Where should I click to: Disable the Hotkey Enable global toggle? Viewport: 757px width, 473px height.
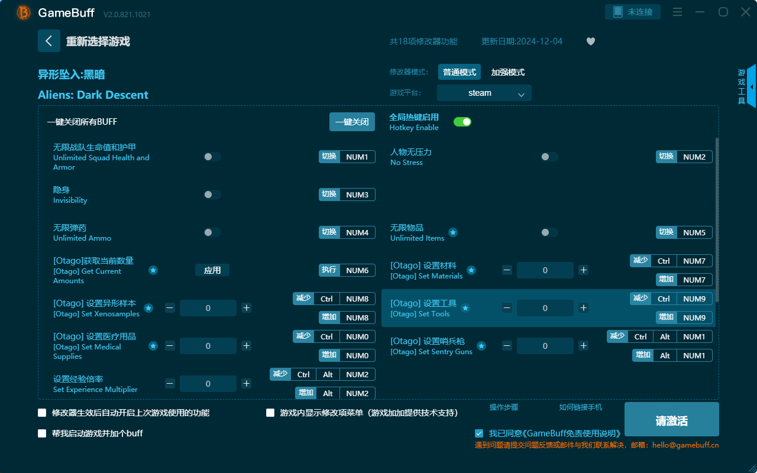point(462,121)
